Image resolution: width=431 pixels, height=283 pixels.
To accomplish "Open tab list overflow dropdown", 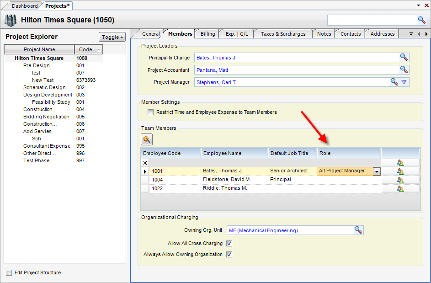I will pyautogui.click(x=411, y=34).
